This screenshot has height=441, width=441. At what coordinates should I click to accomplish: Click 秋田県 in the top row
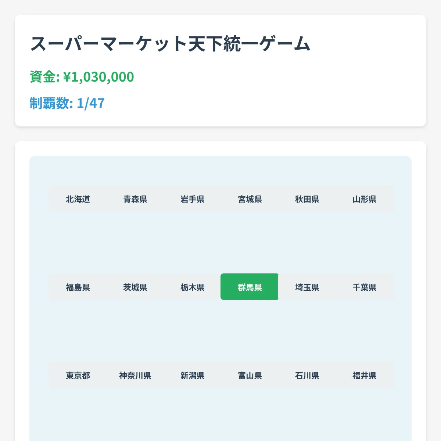click(306, 199)
